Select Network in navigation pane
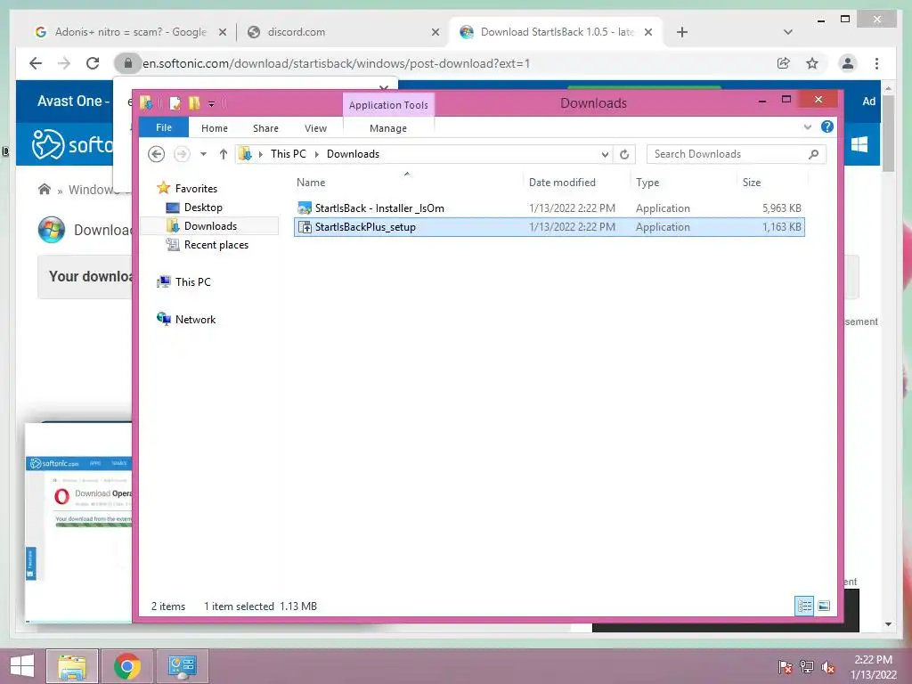Screen dimensions: 912x684 186,320
